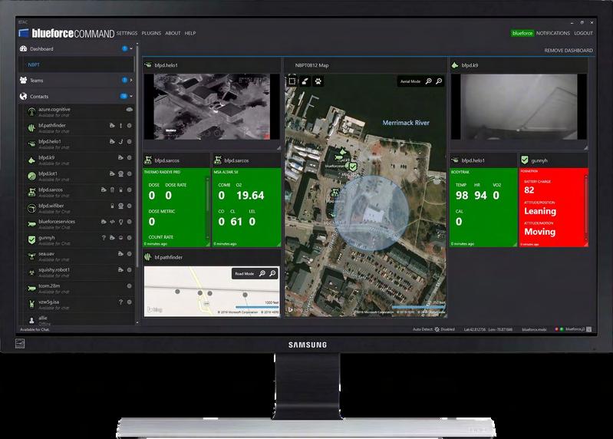Viewport: 613px width, 439px height.
Task: Zoom out on the bf.pathfinder road map
Action: coord(272,273)
